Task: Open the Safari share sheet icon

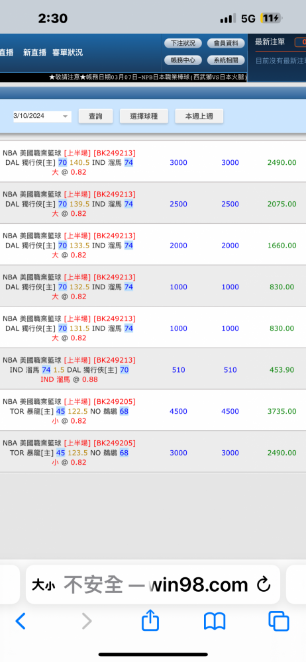Action: coord(150,620)
